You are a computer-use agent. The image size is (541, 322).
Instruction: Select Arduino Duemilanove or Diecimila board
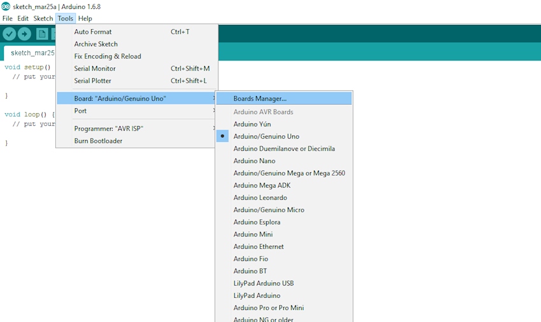click(x=284, y=149)
